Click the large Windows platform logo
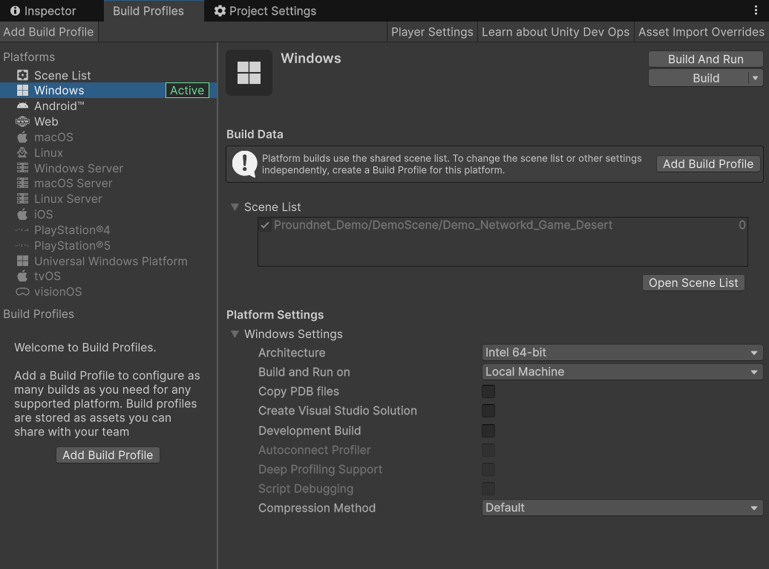 pos(249,73)
